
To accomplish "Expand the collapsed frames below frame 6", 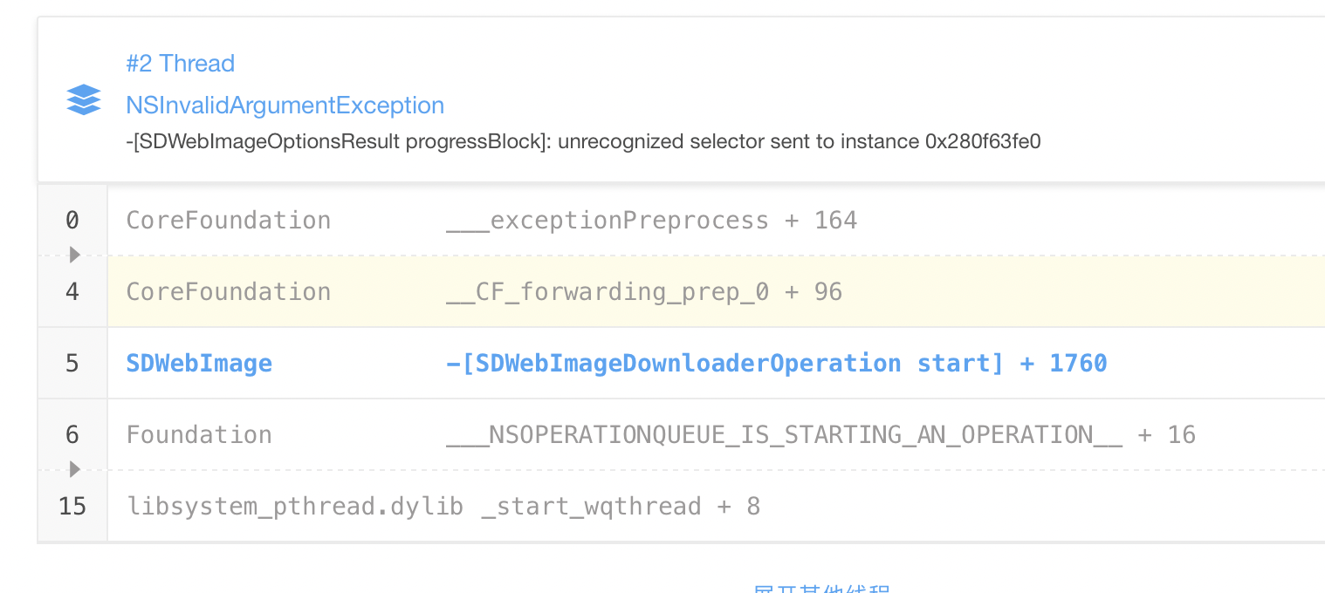I will pyautogui.click(x=73, y=469).
